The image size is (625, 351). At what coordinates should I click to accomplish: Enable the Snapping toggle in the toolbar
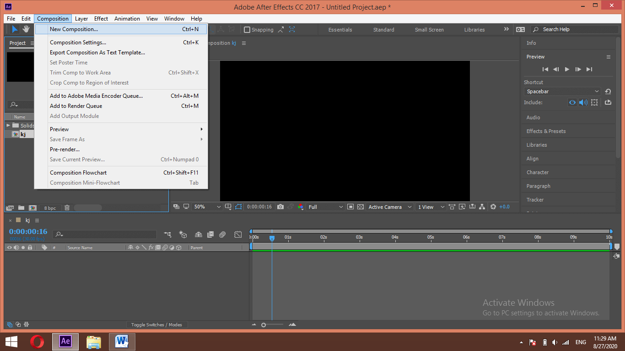[247, 29]
